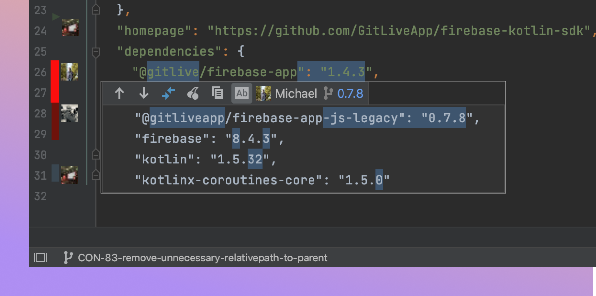Click the author avatar on line 31

coord(70,175)
